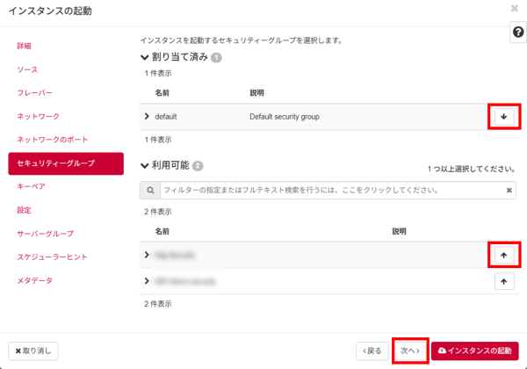527x369 pixels.
Task: Open the 詳細 step
Action: pos(24,45)
